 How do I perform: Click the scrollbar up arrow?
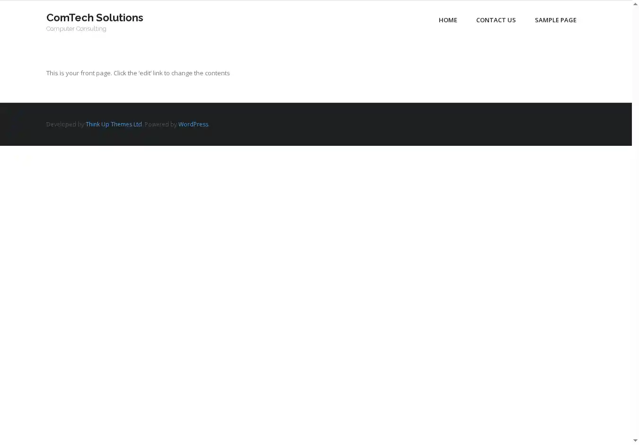(635, 4)
